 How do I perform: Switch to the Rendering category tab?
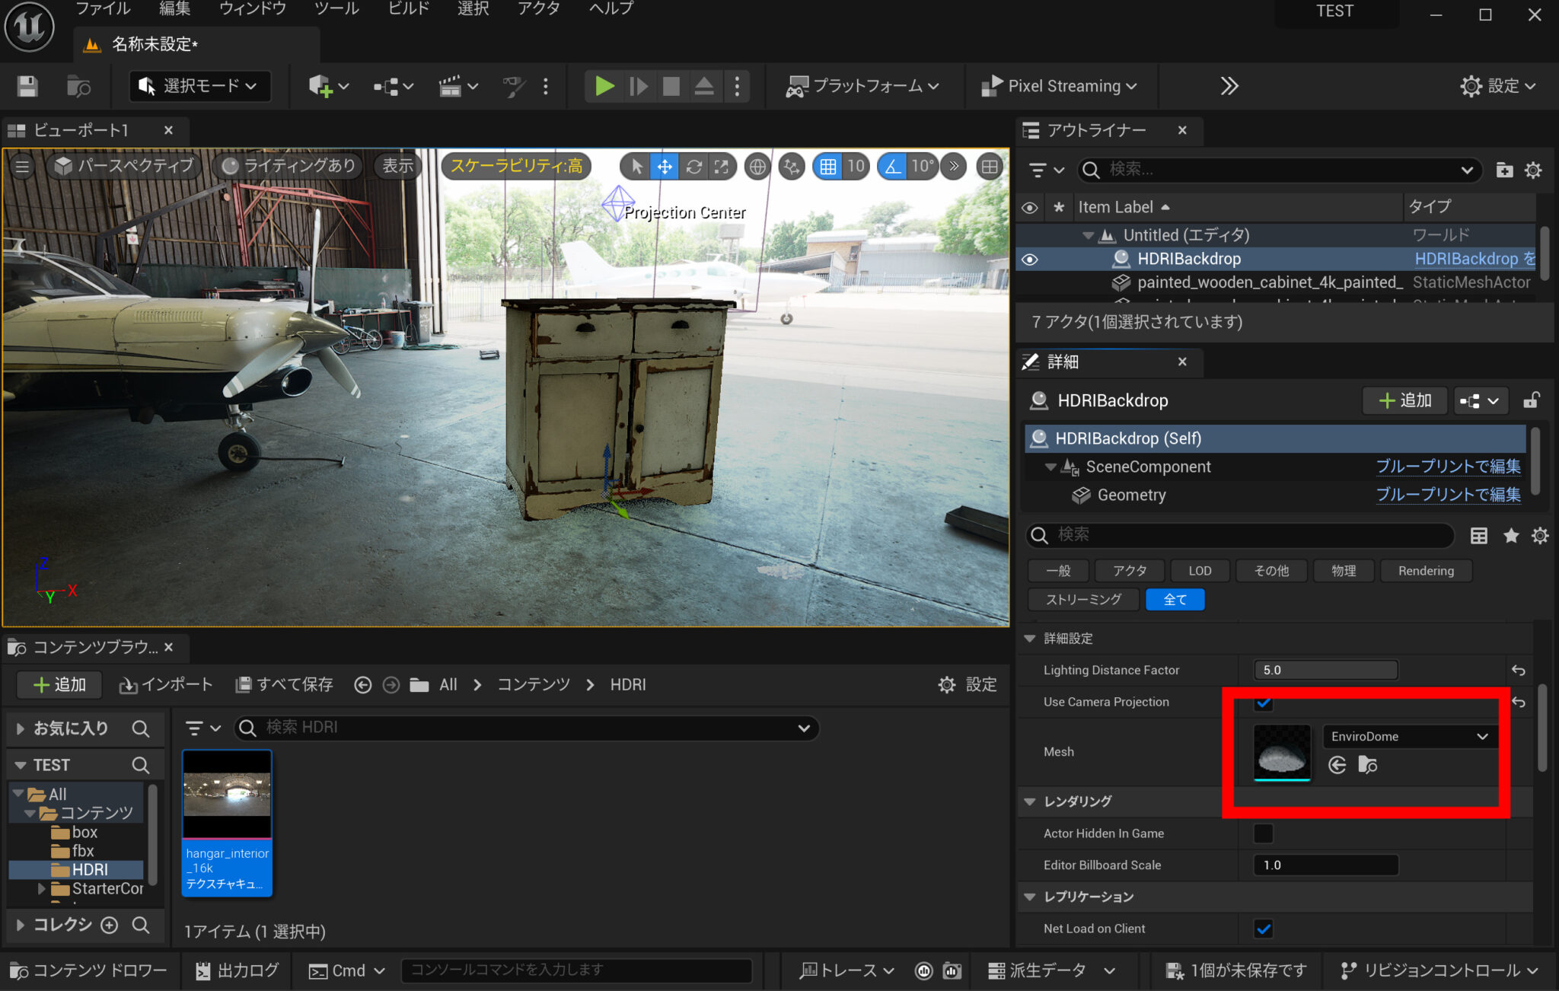tap(1425, 570)
